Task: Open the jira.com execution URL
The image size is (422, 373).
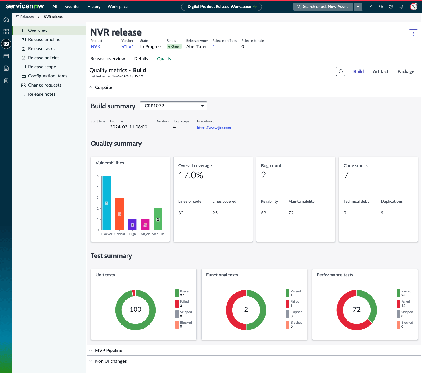Action: point(214,128)
